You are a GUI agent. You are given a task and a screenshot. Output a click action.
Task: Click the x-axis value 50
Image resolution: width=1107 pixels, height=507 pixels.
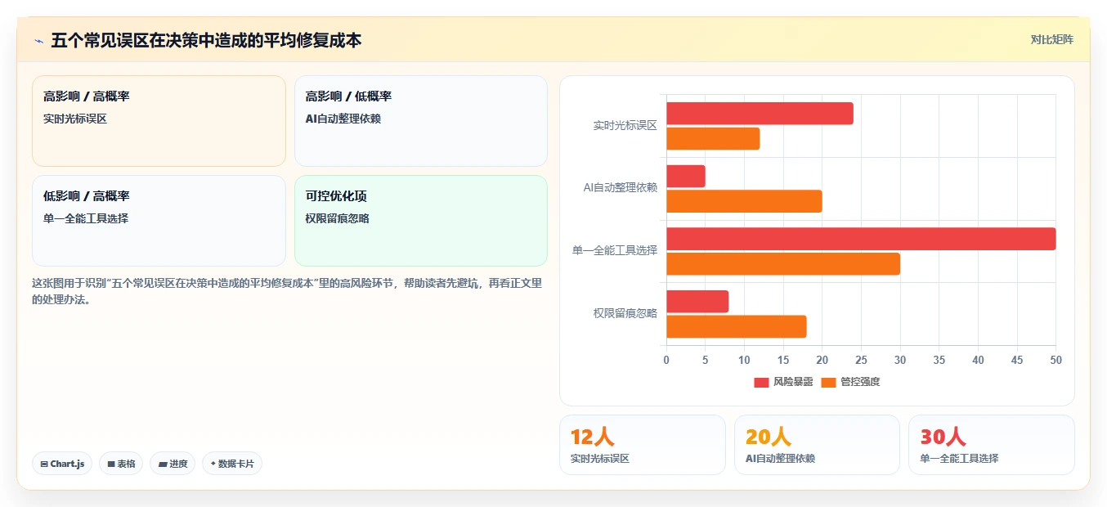pos(1055,360)
